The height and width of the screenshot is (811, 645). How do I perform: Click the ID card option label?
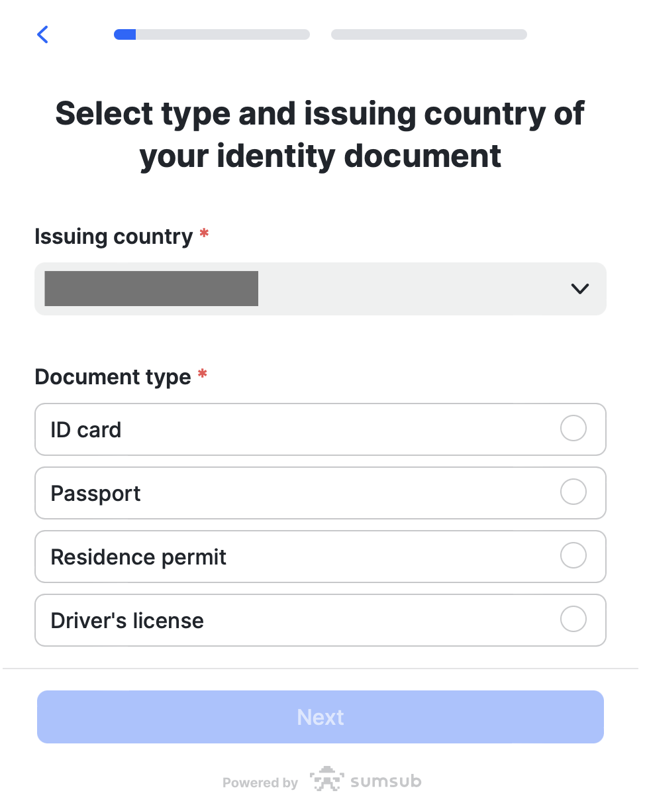[x=86, y=430]
